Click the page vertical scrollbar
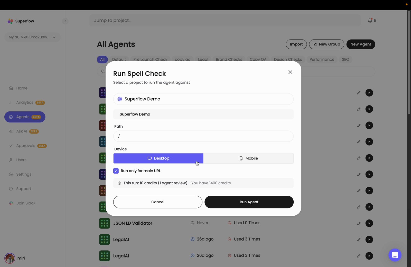 coord(409,62)
